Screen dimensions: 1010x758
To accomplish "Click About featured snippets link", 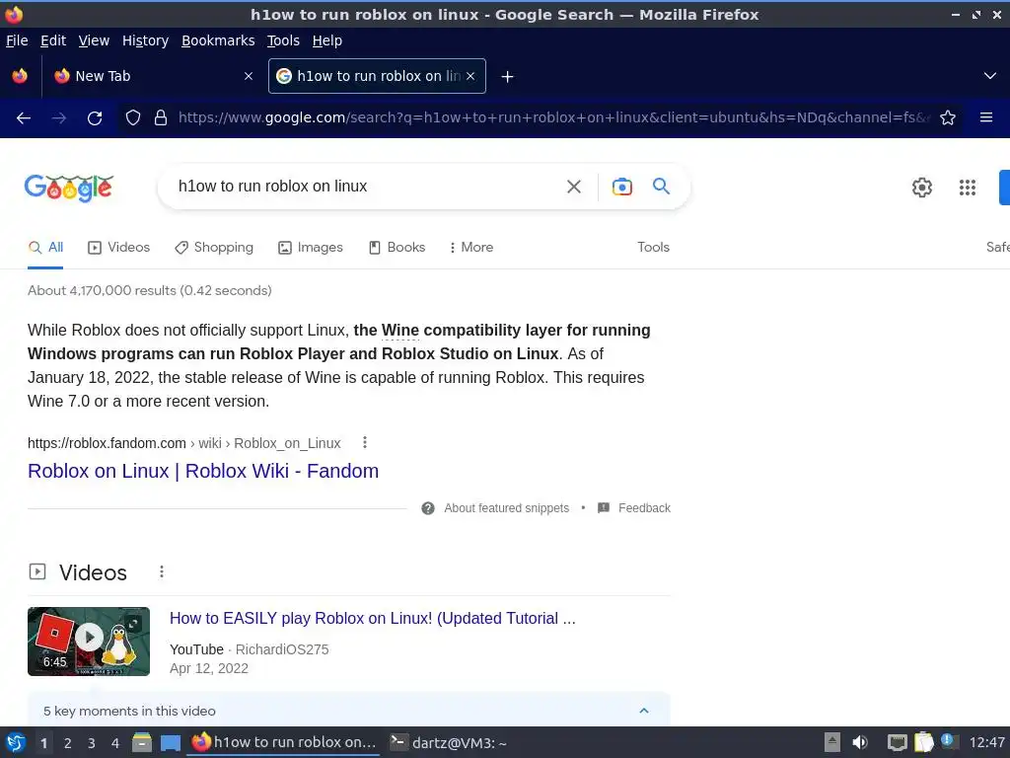I will pos(506,508).
